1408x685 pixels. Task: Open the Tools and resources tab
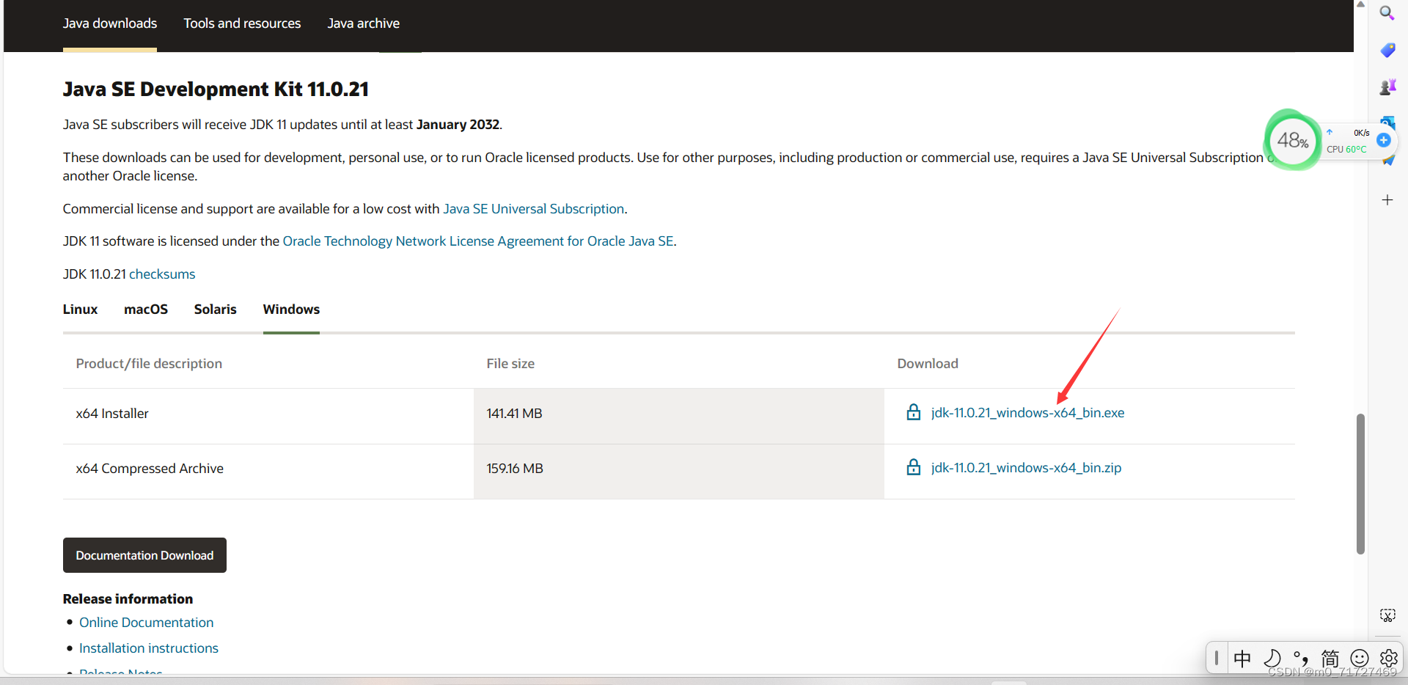[242, 23]
